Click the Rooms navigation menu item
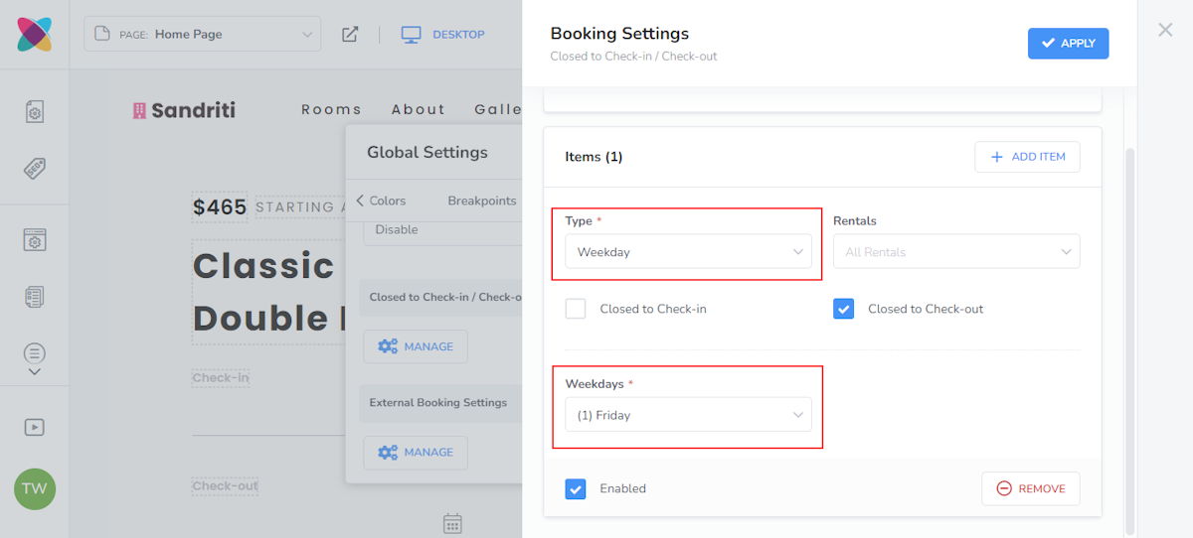The image size is (1193, 538). pos(331,109)
